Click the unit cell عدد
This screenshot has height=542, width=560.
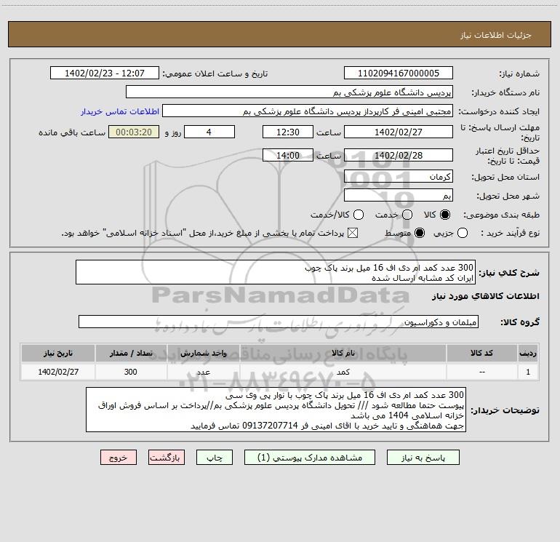point(203,372)
